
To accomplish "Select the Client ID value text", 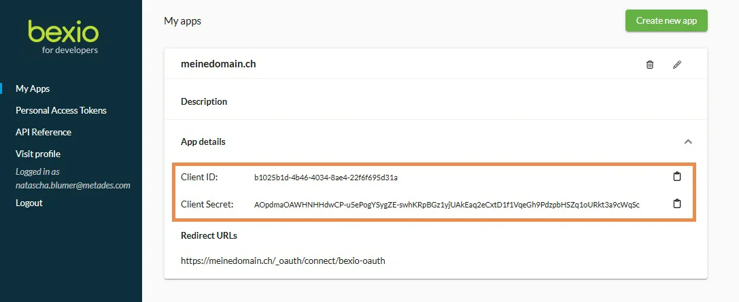I will [326, 178].
